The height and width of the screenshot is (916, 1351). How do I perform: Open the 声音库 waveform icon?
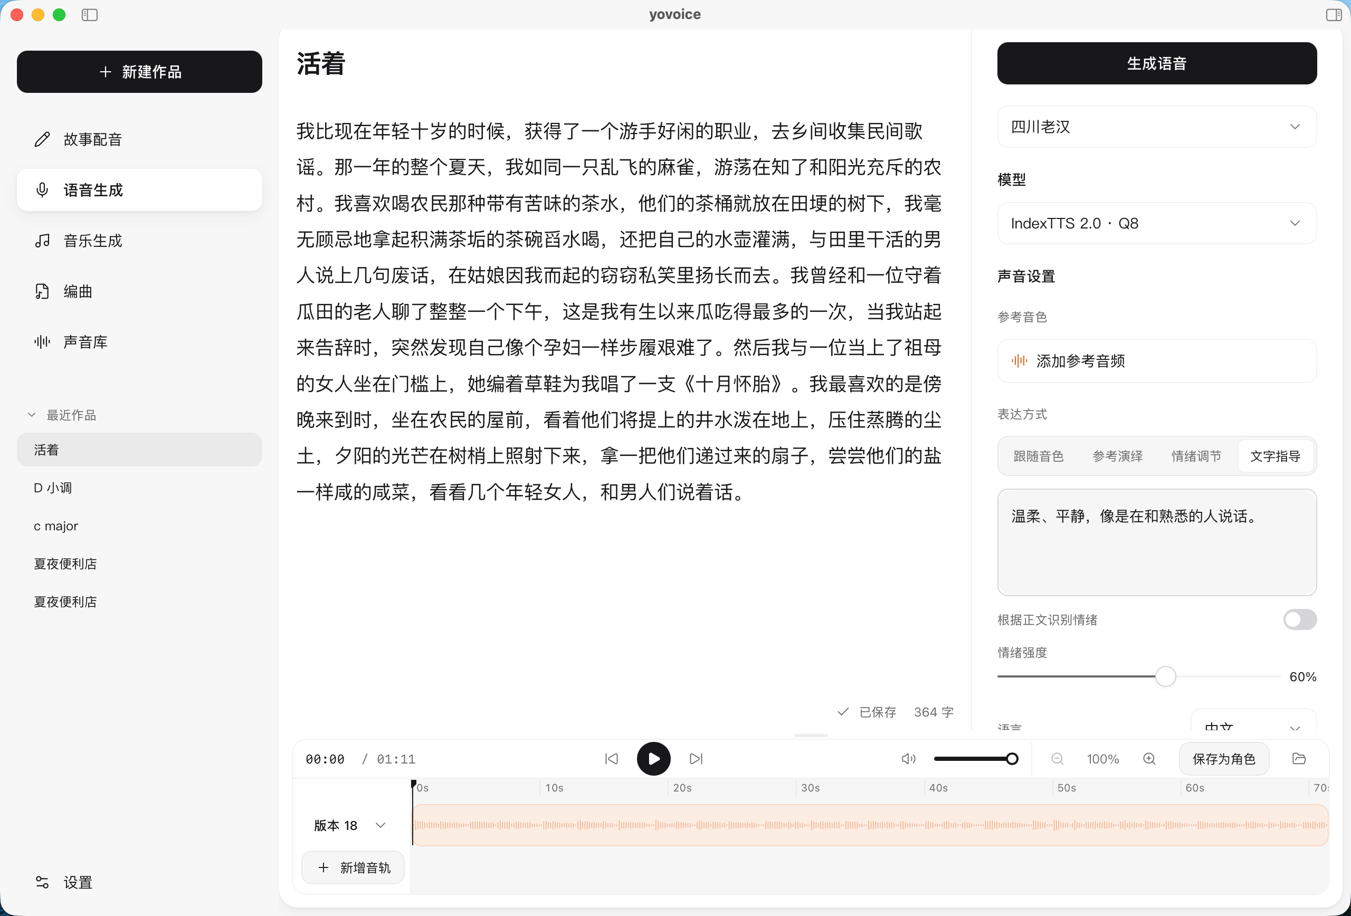point(42,342)
